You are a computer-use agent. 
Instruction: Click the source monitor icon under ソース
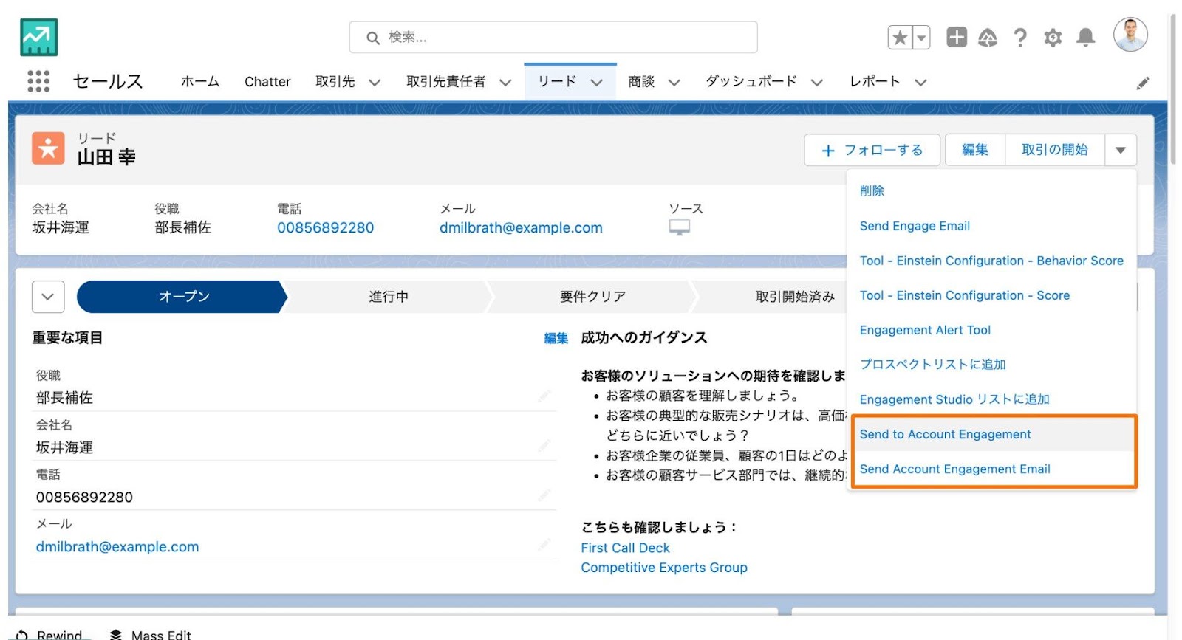click(x=679, y=227)
